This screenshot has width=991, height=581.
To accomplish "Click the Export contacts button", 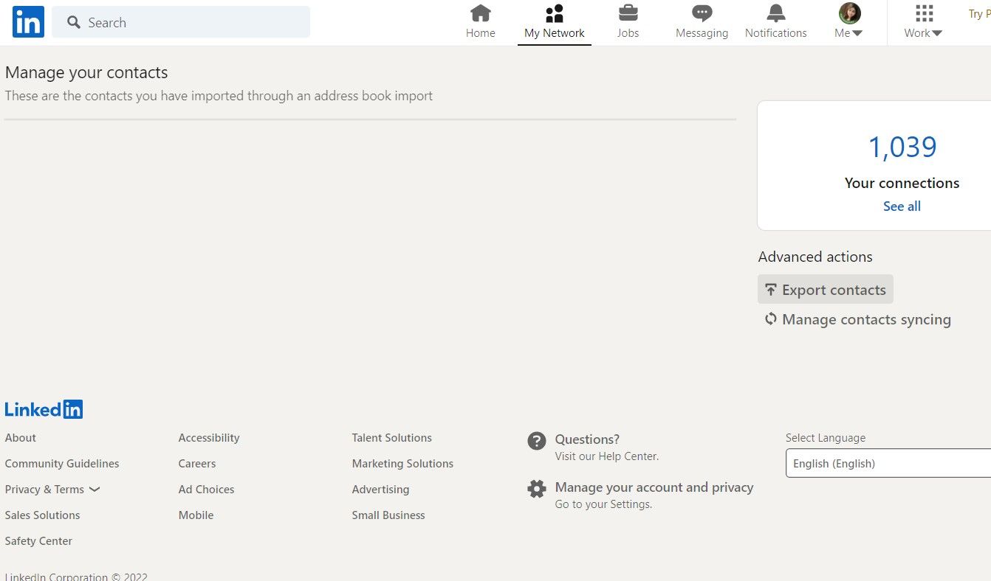I will (825, 290).
